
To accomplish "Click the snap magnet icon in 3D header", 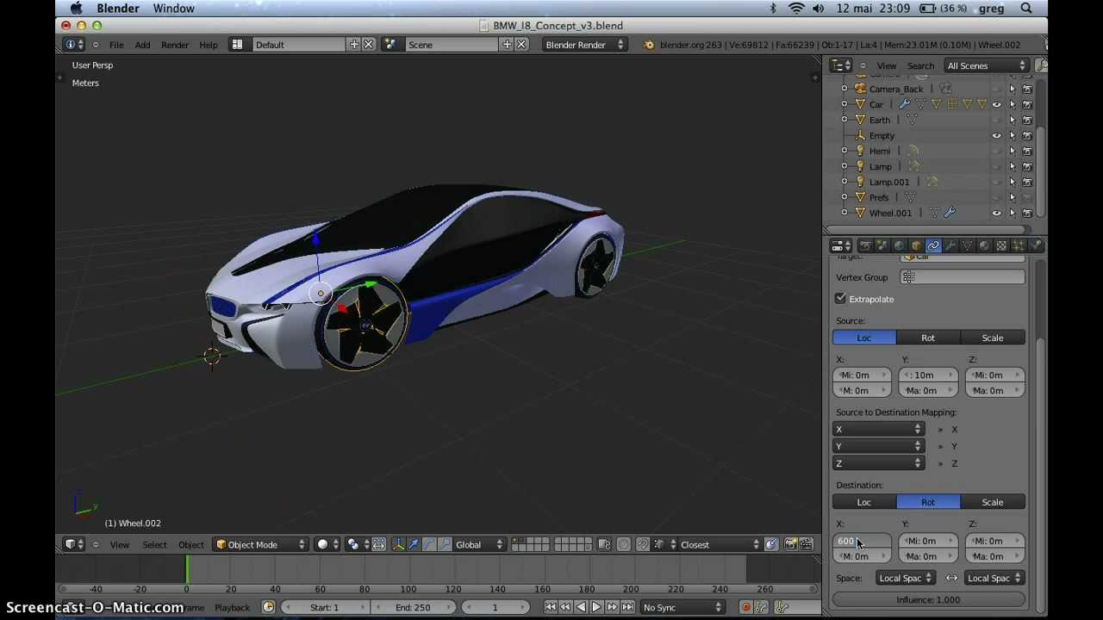I will point(642,544).
